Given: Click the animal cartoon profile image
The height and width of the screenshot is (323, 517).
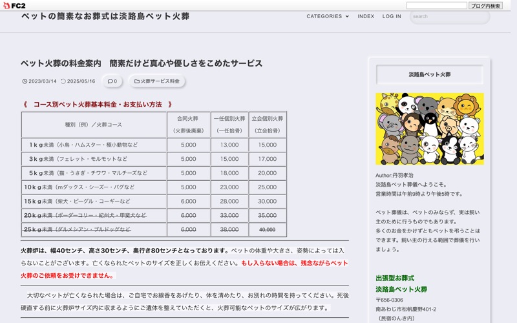Looking at the screenshot, I should tap(430, 129).
